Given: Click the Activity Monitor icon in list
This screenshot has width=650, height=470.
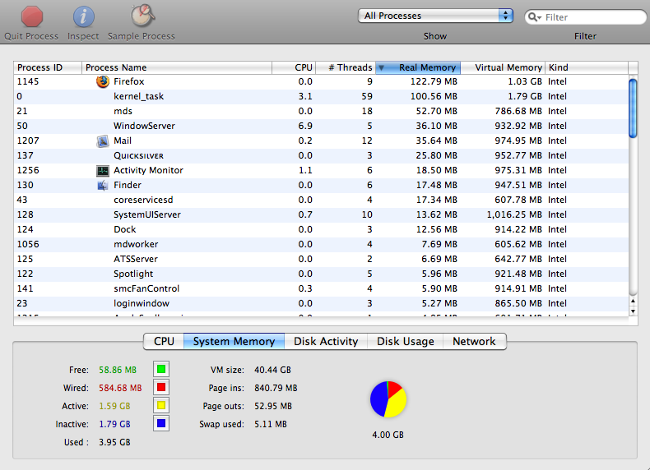Looking at the screenshot, I should tap(102, 171).
